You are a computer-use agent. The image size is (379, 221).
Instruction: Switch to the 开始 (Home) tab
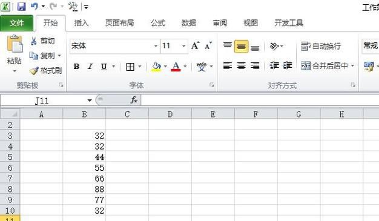pos(50,23)
